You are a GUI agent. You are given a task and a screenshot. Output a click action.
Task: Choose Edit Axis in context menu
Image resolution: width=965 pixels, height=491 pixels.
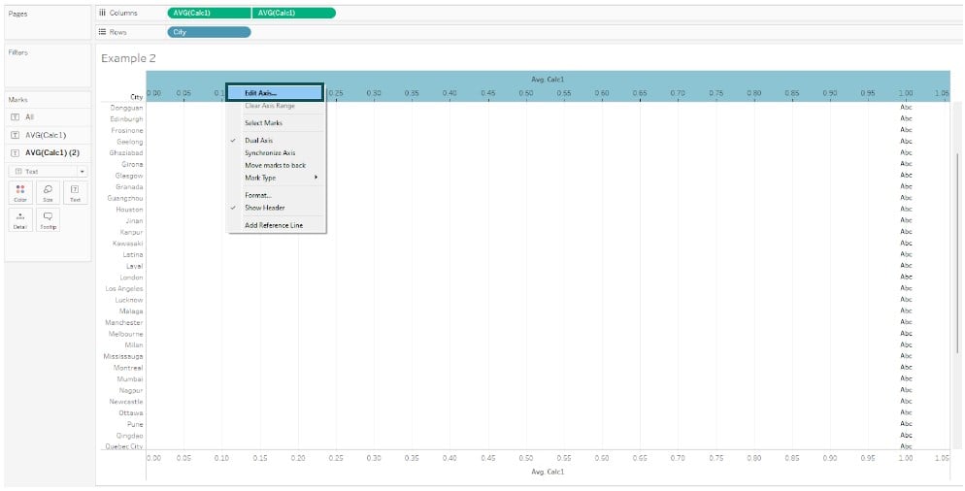pyautogui.click(x=275, y=93)
